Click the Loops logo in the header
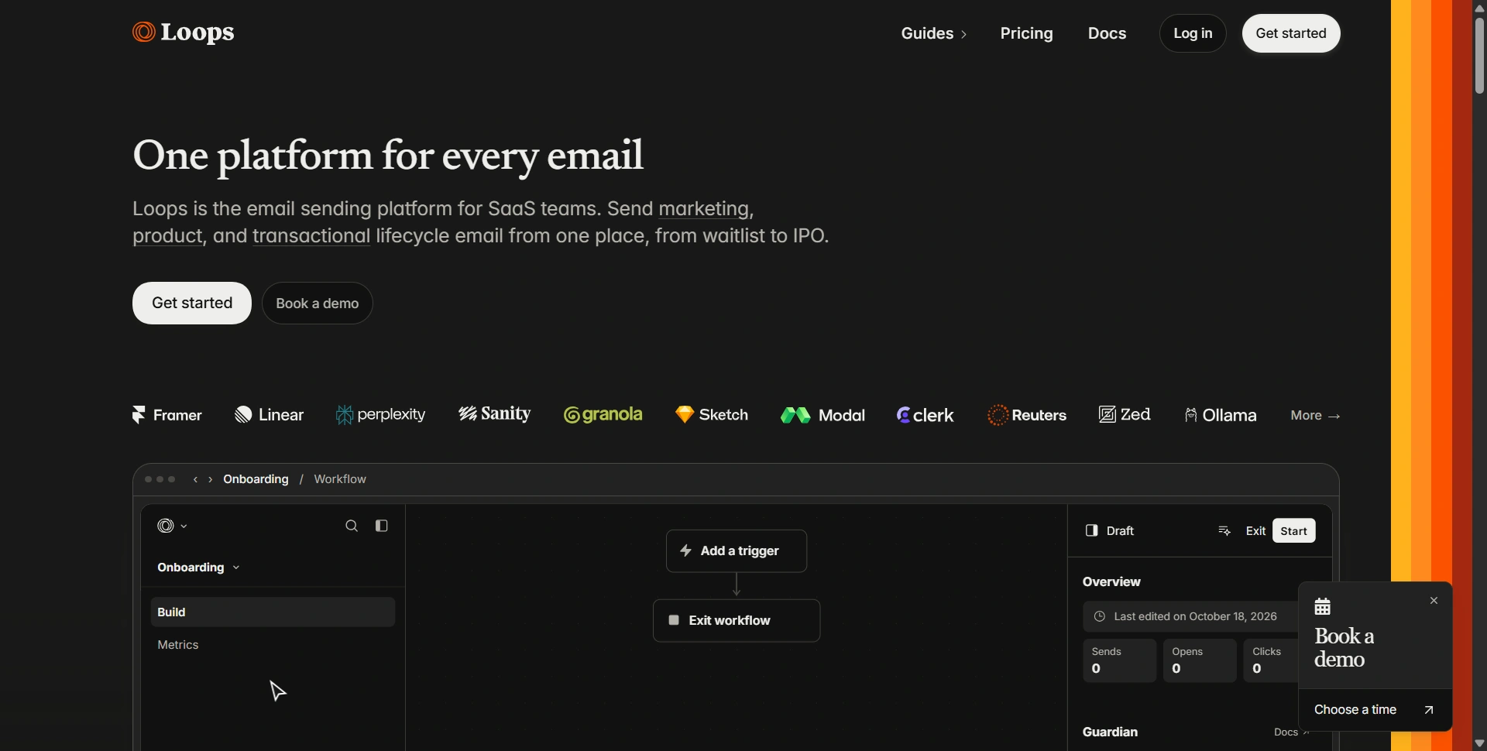Viewport: 1487px width, 751px height. [x=184, y=33]
